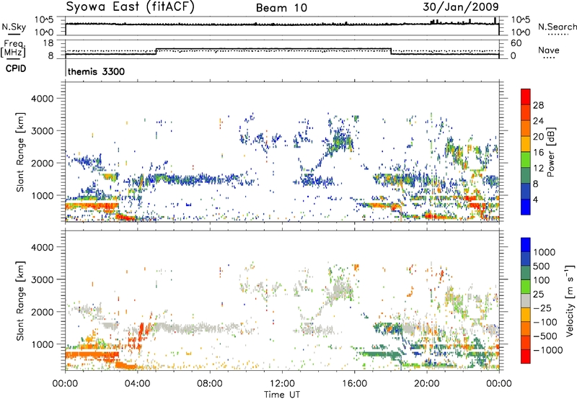The image size is (577, 399).
Task: Click the '60' Nave axis tick
Action: [516, 43]
